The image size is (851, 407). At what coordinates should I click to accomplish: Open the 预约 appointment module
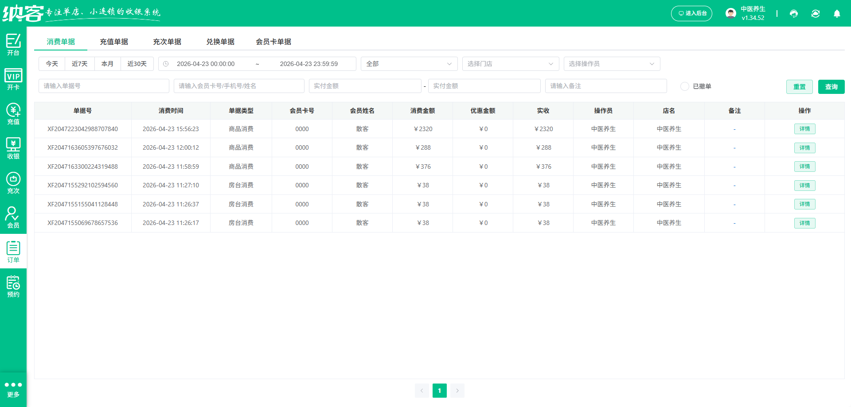coord(13,286)
